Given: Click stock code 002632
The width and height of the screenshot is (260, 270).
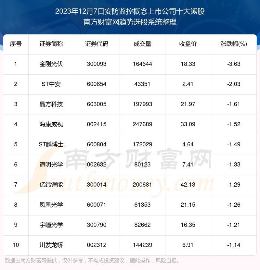Looking at the screenshot, I should 97,165.
